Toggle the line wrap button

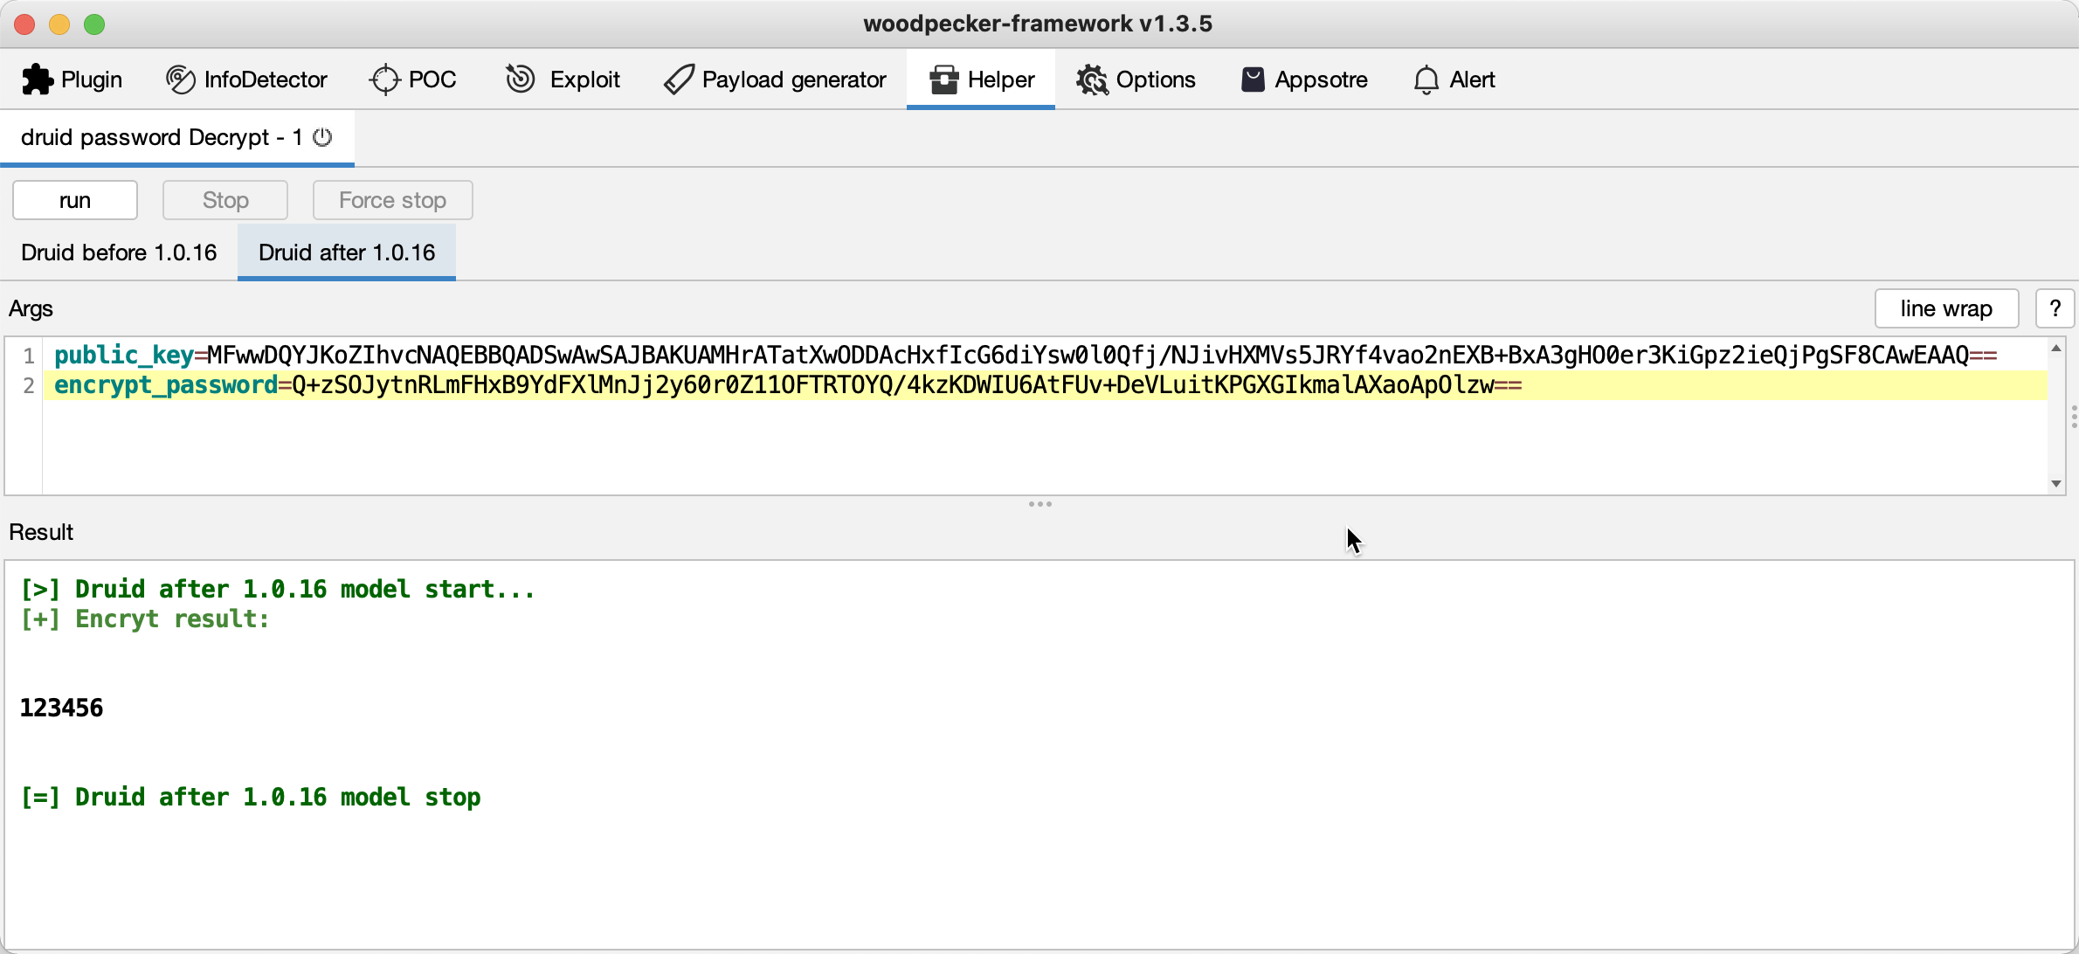pyautogui.click(x=1945, y=308)
